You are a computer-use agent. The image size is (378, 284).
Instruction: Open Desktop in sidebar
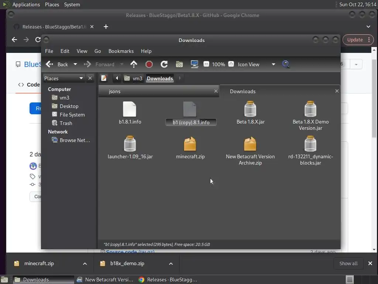coord(69,106)
